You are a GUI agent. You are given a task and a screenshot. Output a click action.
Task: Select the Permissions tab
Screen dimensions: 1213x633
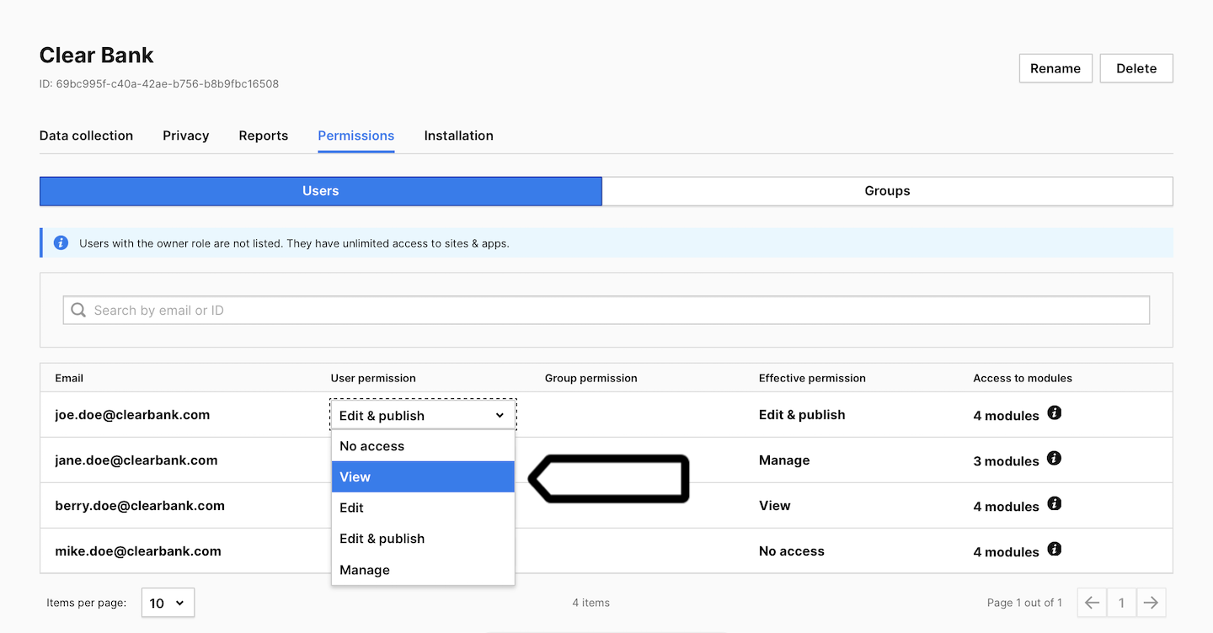tap(355, 136)
